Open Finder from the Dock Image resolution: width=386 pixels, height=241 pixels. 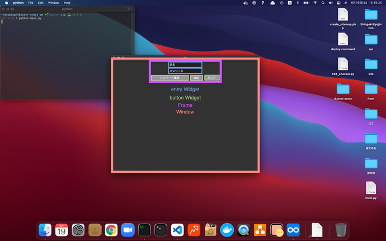[x=45, y=230]
